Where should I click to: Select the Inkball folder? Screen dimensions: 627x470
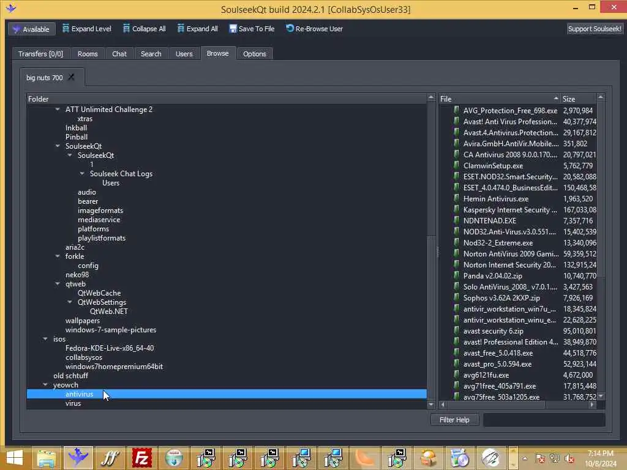[x=76, y=128]
